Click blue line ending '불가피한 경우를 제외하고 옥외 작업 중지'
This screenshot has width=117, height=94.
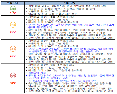click(70, 49)
